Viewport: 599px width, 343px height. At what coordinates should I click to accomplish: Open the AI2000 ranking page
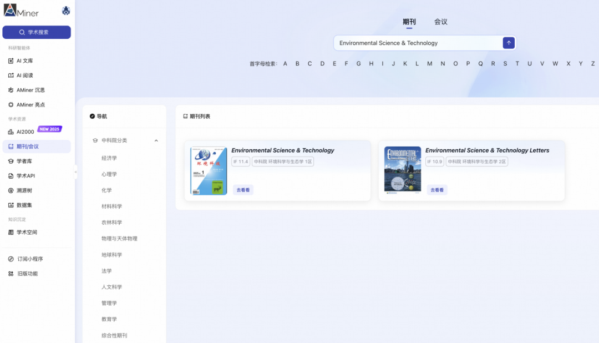(x=31, y=131)
